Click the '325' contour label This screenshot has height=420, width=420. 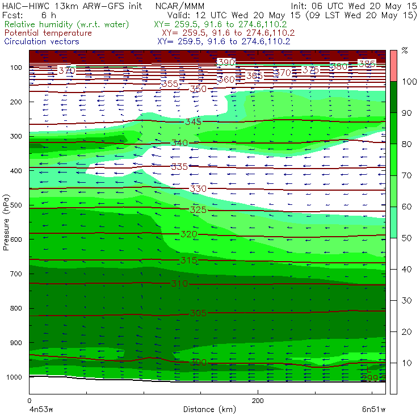point(199,209)
